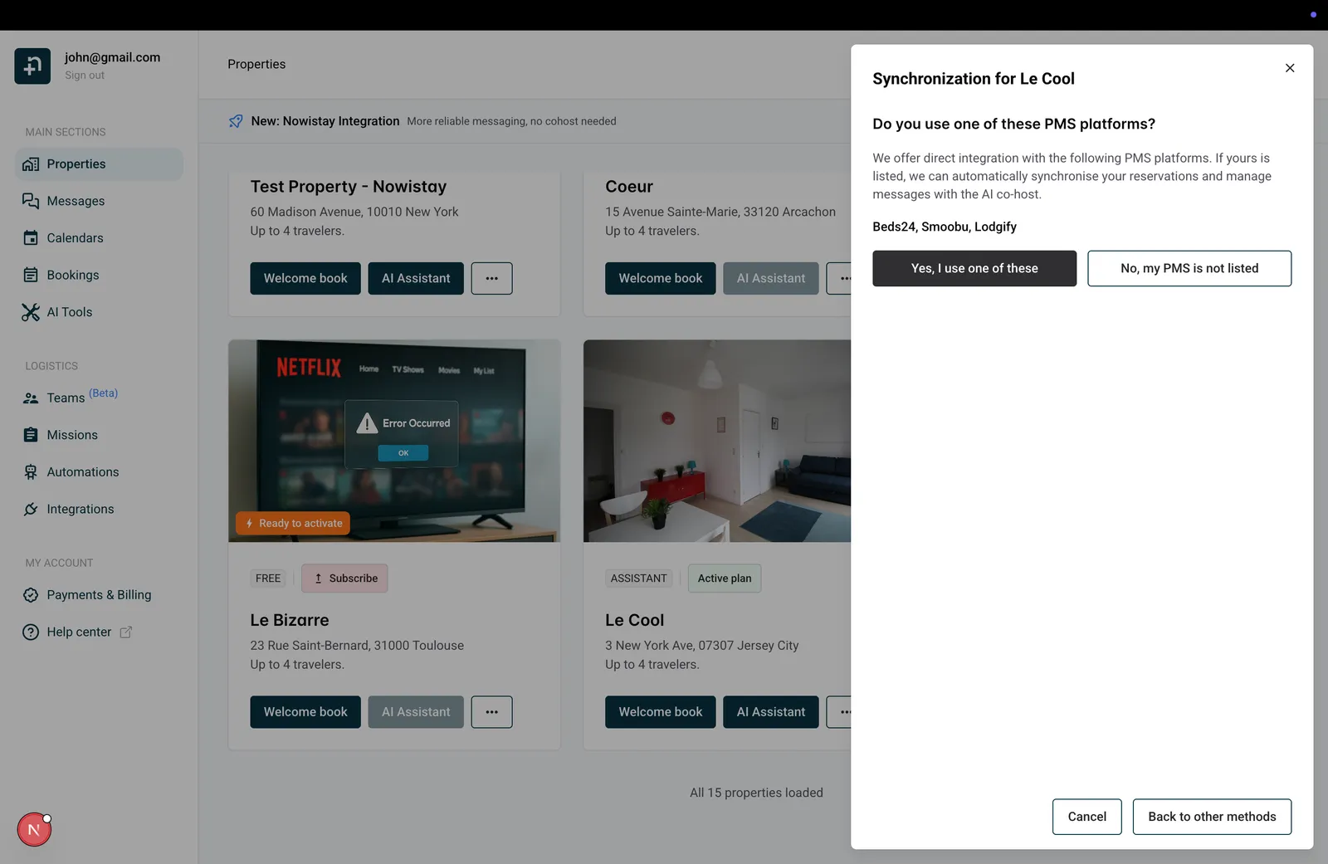Click the Ready to activate badge
1328x864 pixels.
[293, 524]
